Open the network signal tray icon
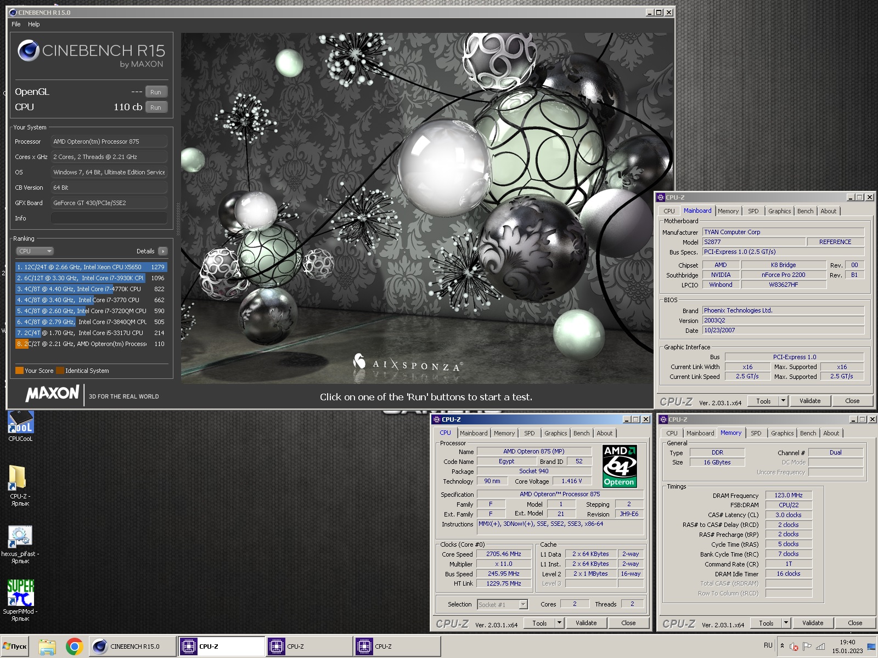Screen dimensions: 878x658 tap(820, 646)
